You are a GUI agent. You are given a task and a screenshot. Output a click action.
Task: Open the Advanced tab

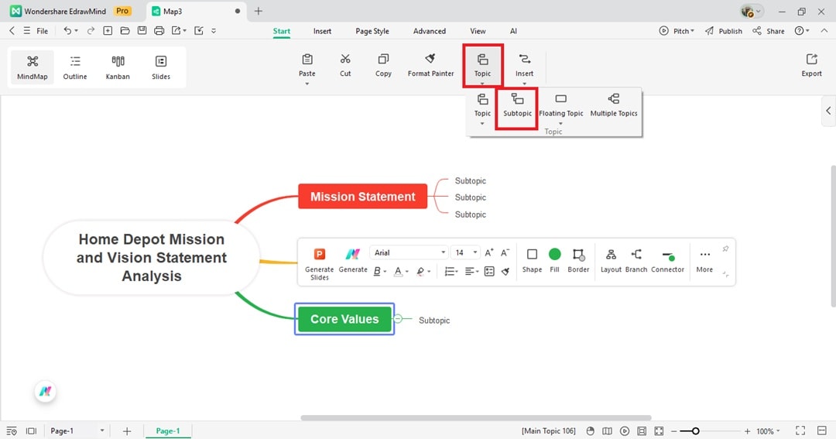(429, 31)
